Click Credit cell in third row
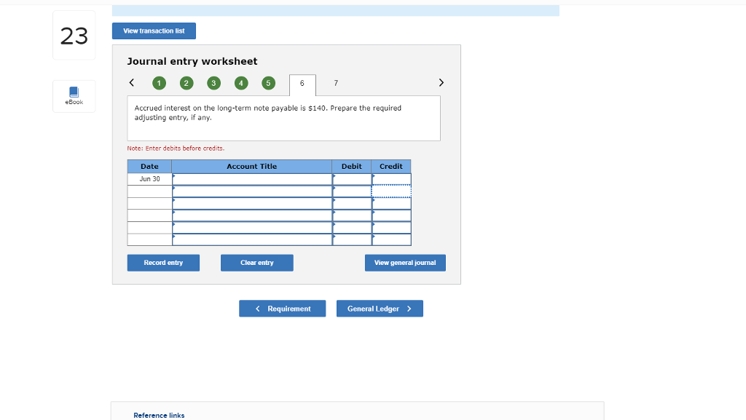746x420 pixels. (x=391, y=203)
